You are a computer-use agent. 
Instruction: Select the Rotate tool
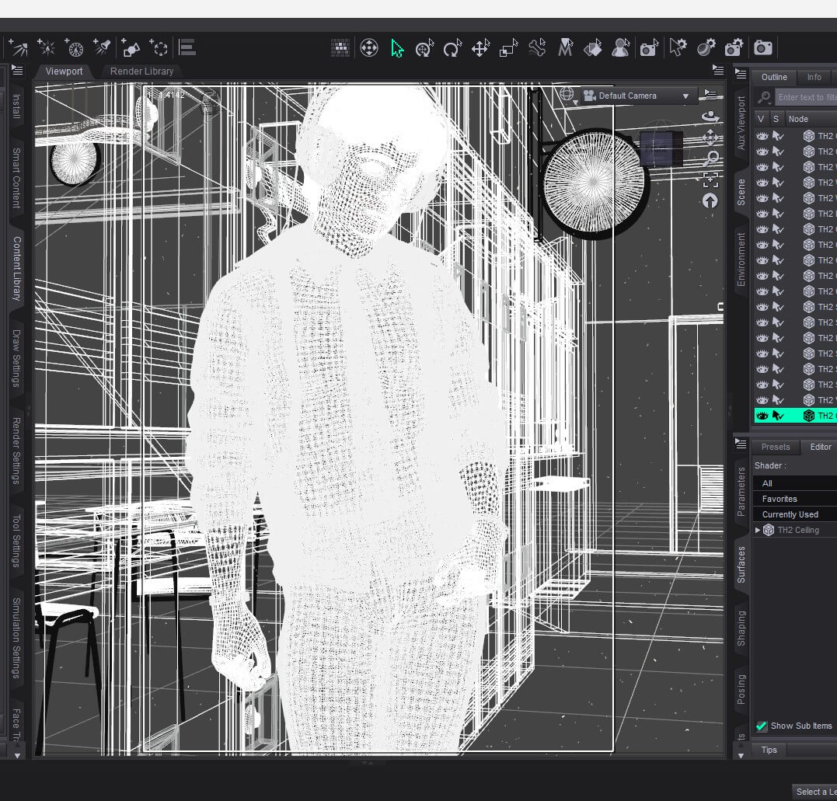[x=452, y=48]
